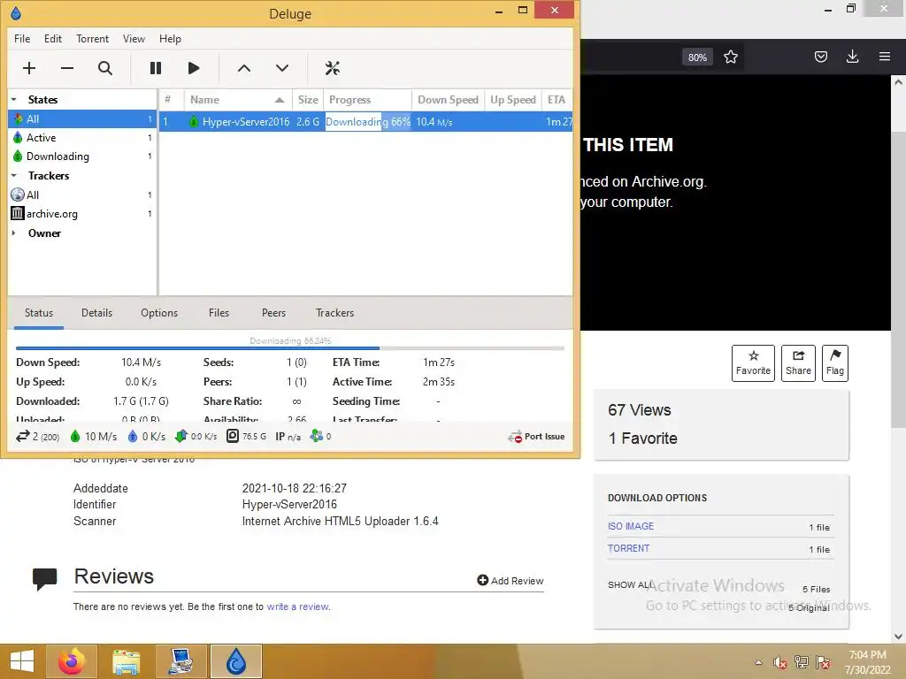Sort by ETA column header
Screen dimensions: 906x679
click(557, 99)
